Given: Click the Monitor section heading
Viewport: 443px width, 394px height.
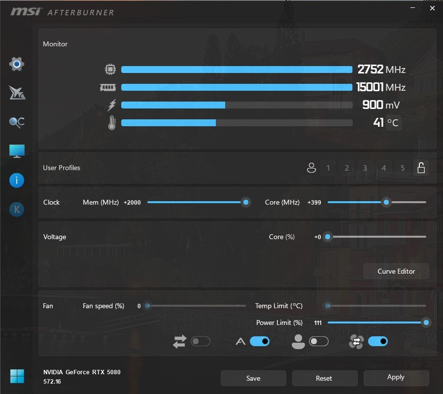Looking at the screenshot, I should (x=55, y=44).
